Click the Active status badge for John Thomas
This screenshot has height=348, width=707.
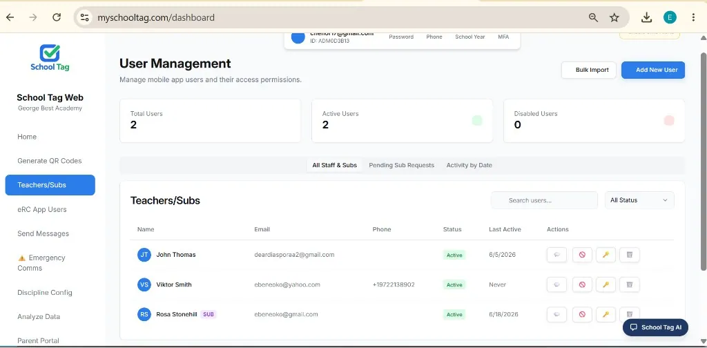454,255
